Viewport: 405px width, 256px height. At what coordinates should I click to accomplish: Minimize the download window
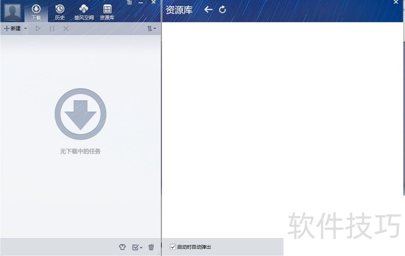[x=141, y=3]
